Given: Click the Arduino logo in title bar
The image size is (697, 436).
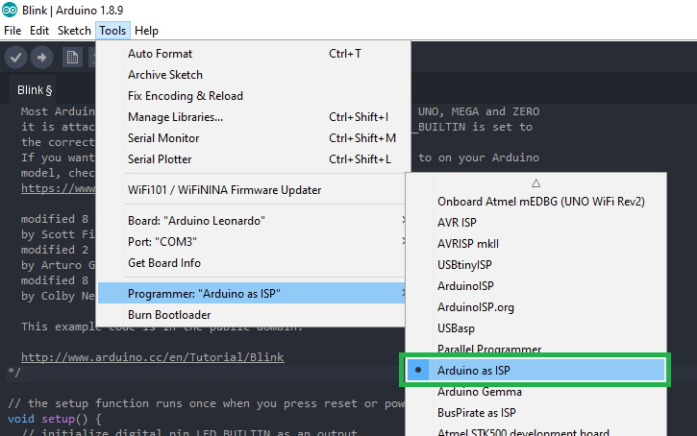Looking at the screenshot, I should 10,10.
